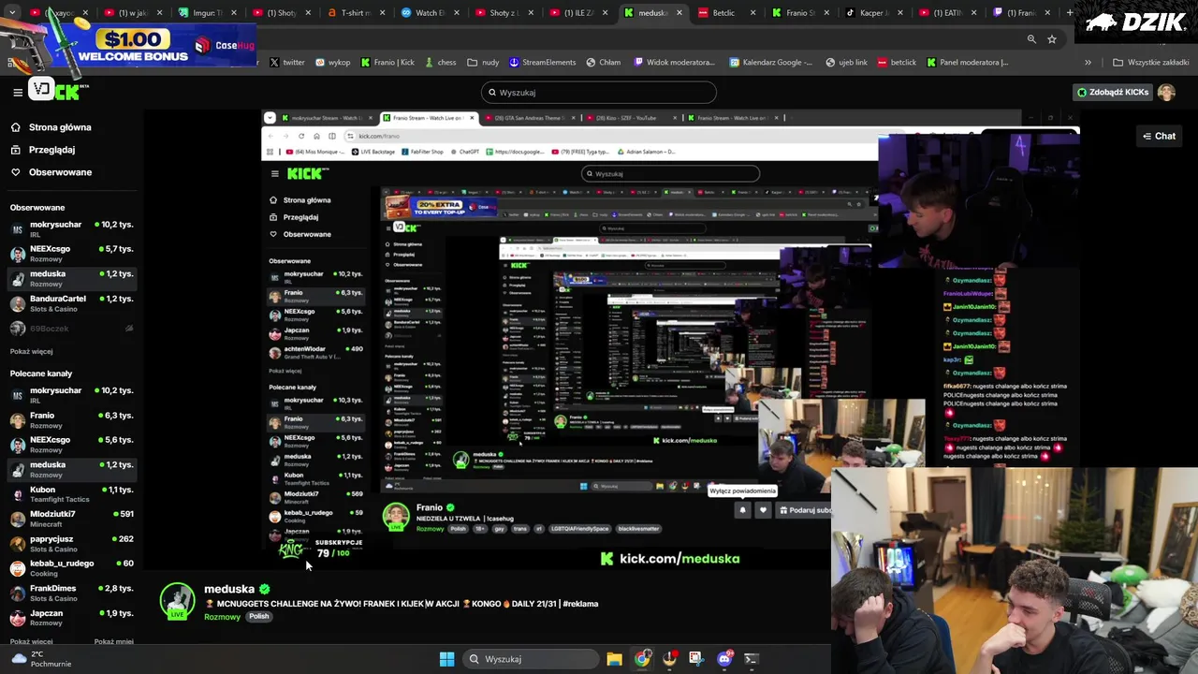
Task: Toggle the Chat panel open
Action: pos(1159,136)
